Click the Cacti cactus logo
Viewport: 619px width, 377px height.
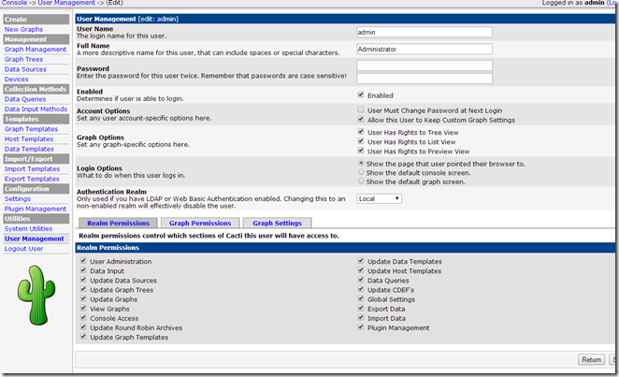coord(36,296)
